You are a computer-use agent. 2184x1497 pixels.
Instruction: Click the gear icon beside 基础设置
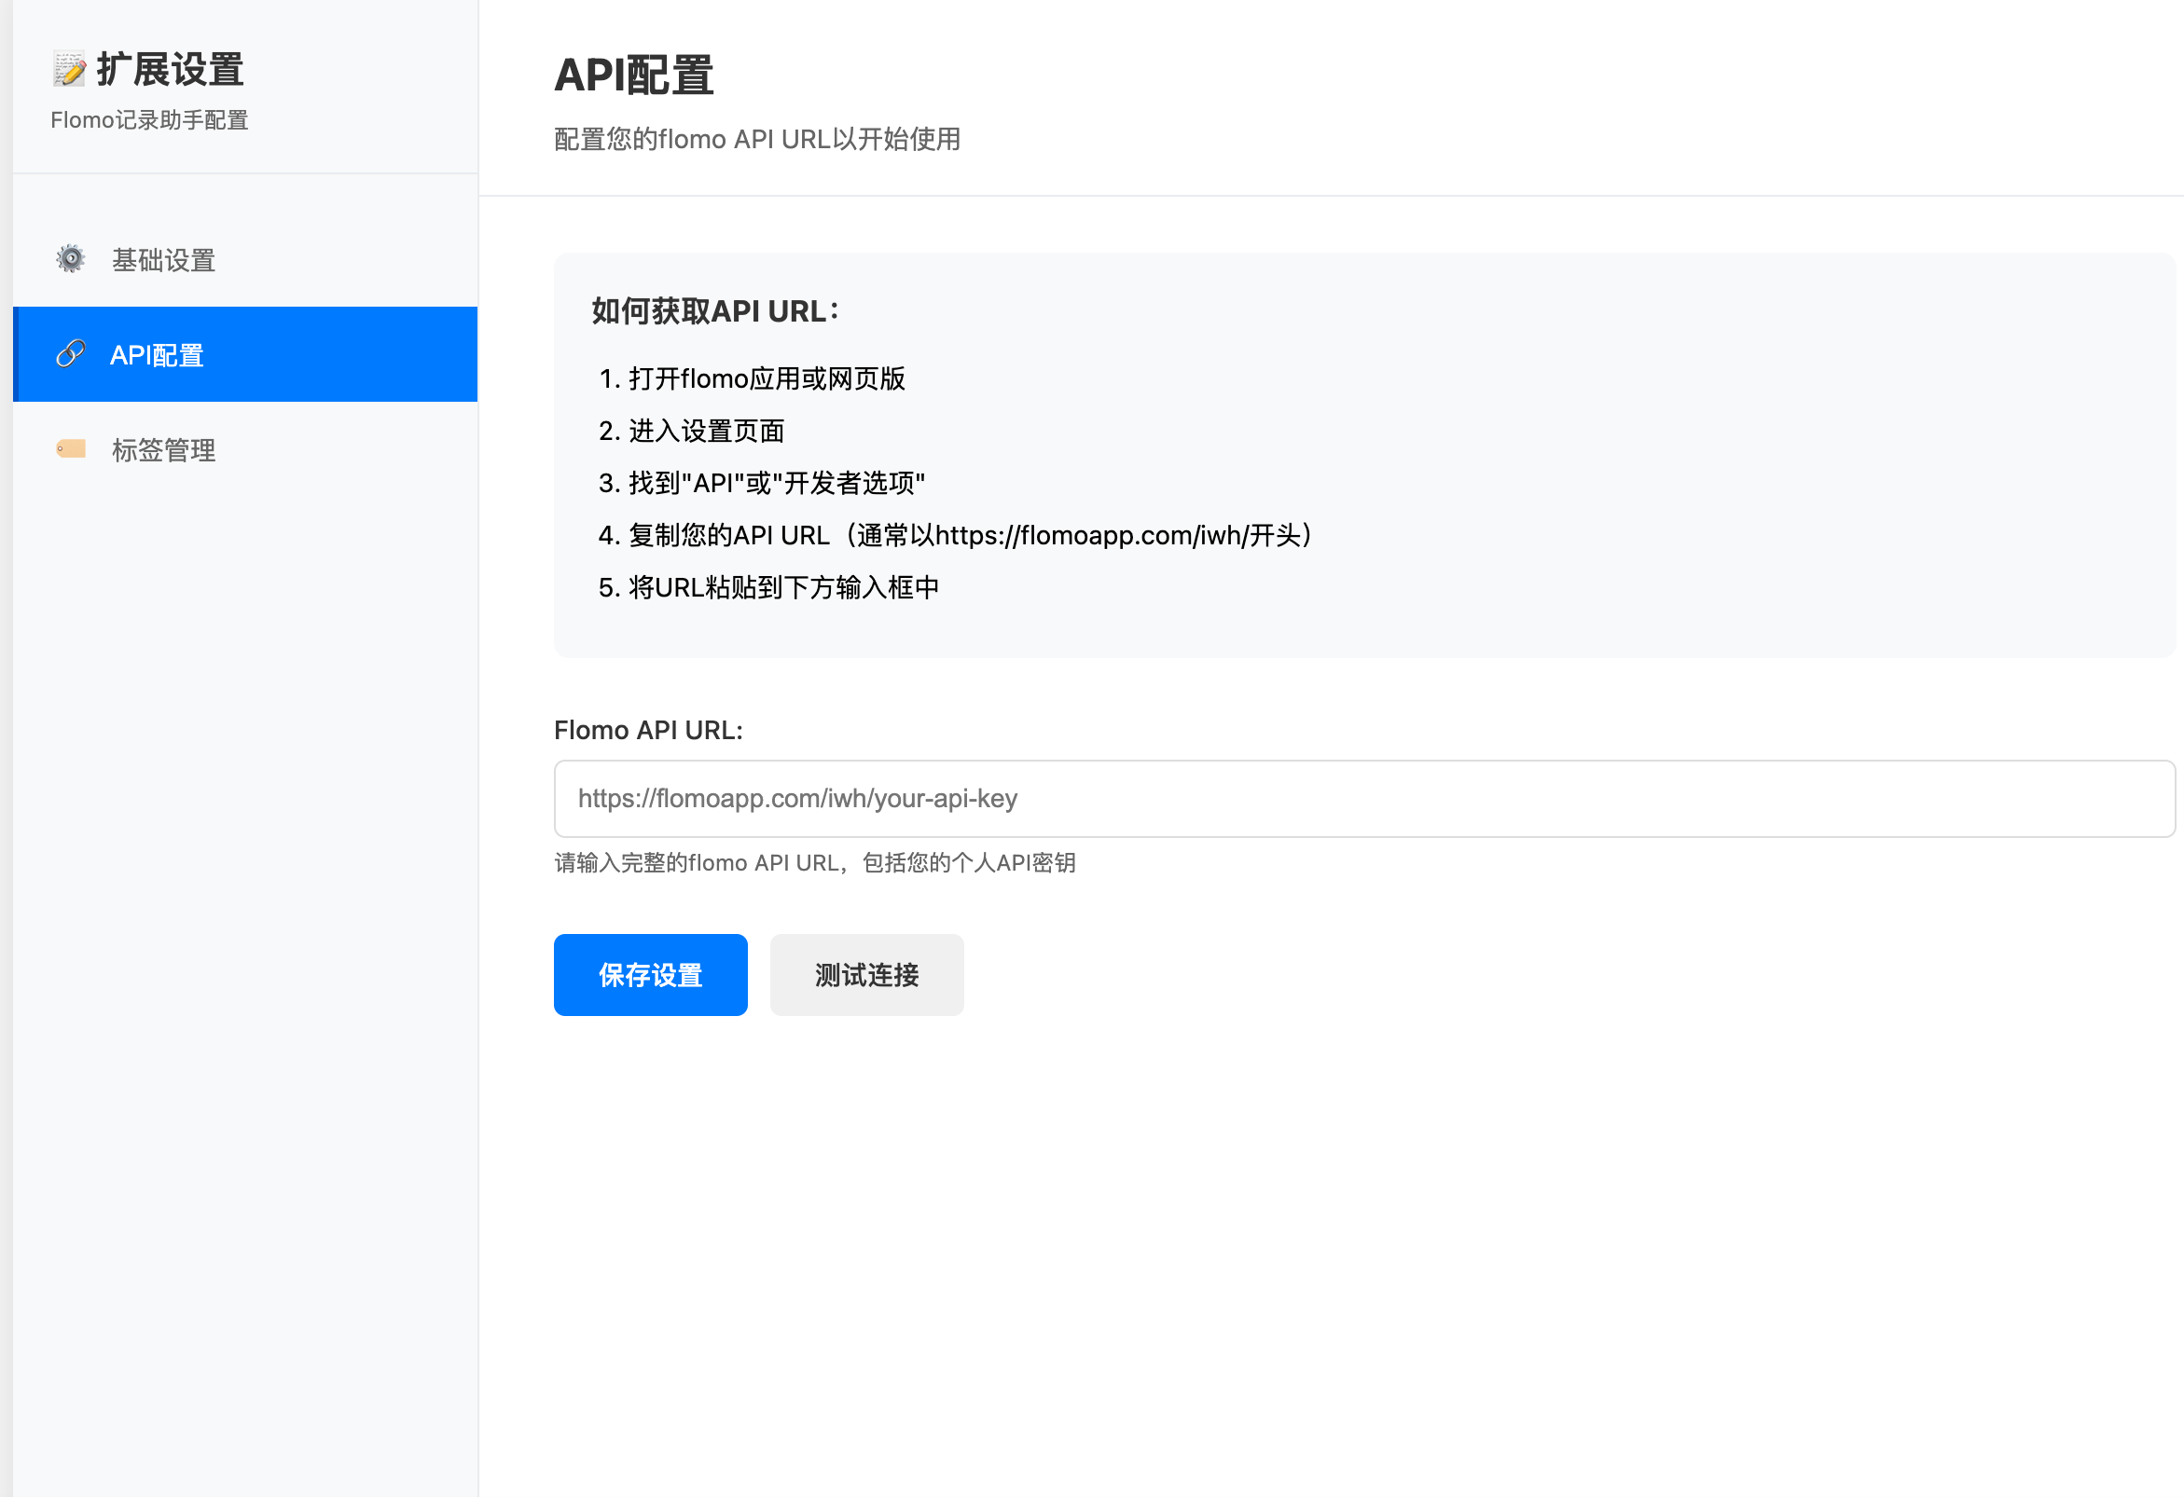(71, 259)
